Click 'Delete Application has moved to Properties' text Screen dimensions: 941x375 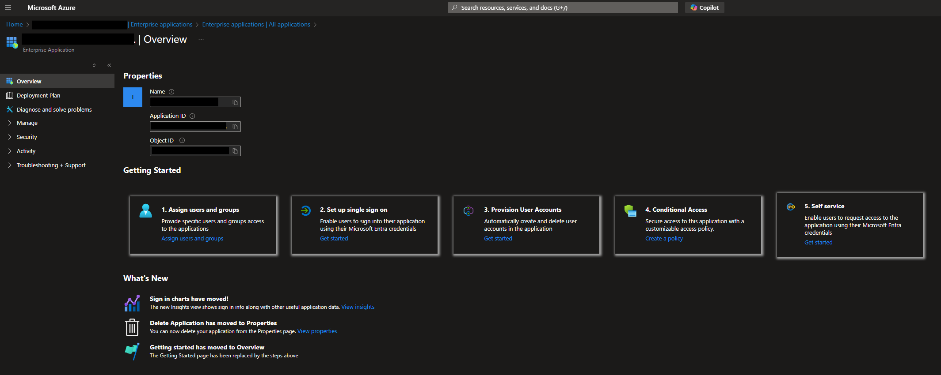click(213, 323)
